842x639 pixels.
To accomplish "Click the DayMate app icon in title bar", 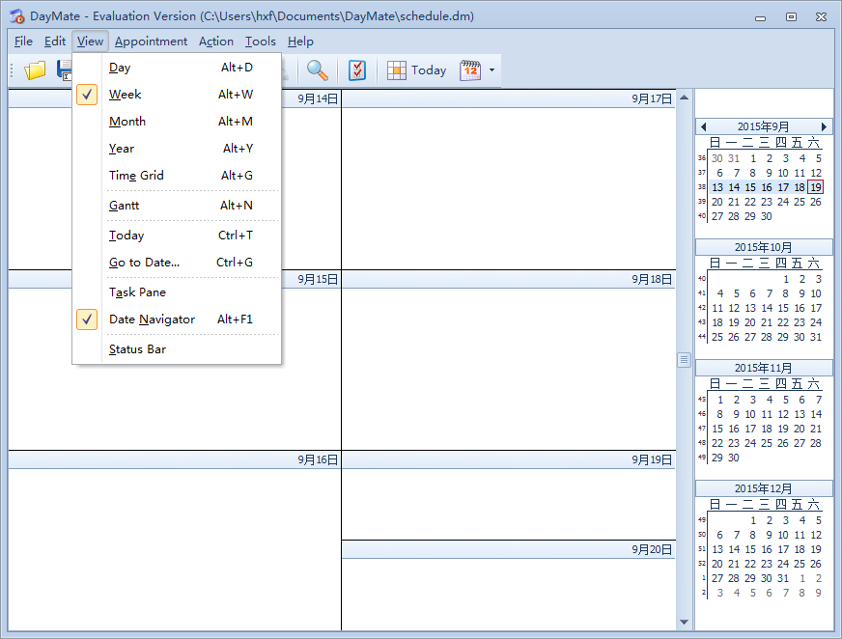I will point(16,16).
